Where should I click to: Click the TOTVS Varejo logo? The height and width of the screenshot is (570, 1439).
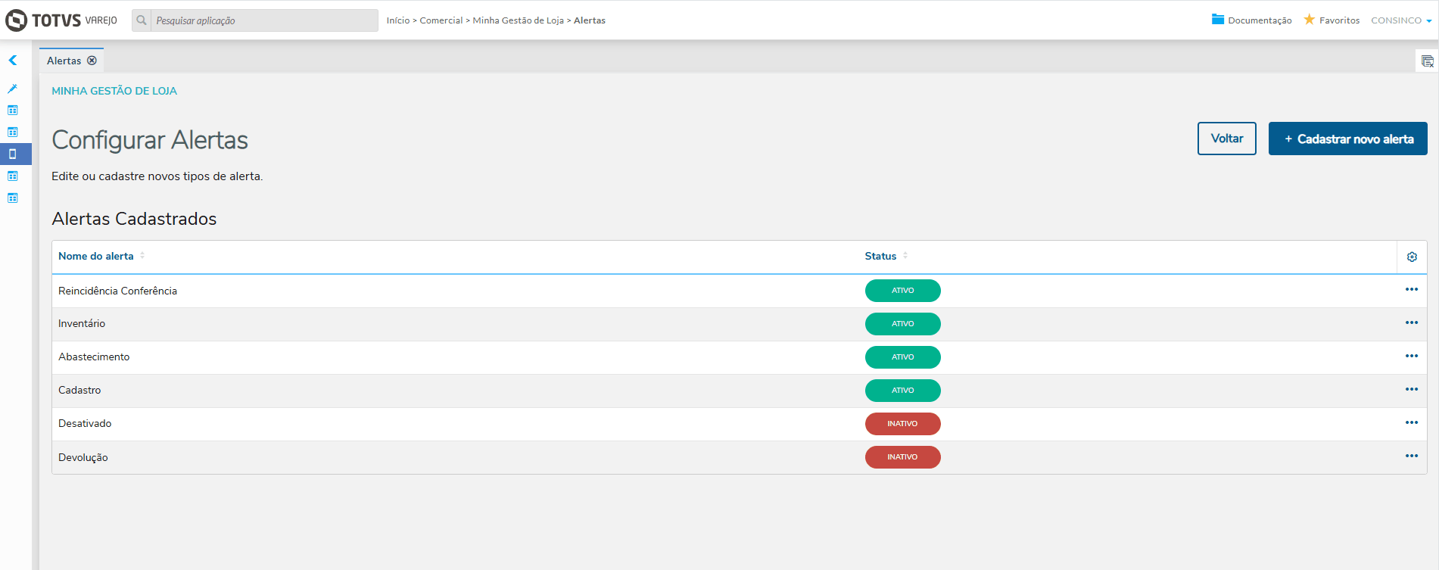61,20
